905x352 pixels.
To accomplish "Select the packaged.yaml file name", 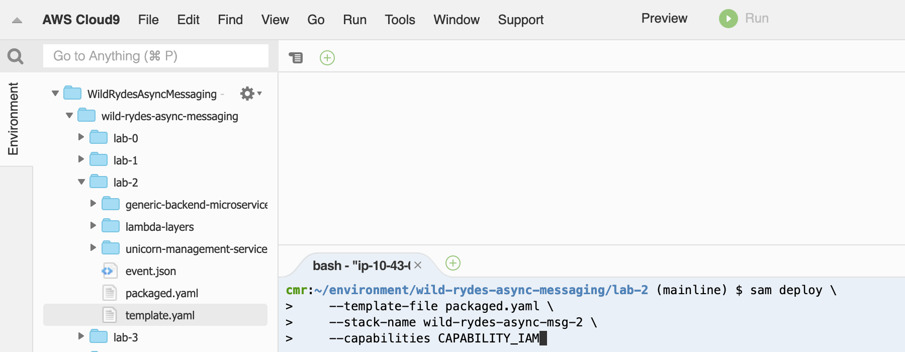I will pyautogui.click(x=162, y=293).
